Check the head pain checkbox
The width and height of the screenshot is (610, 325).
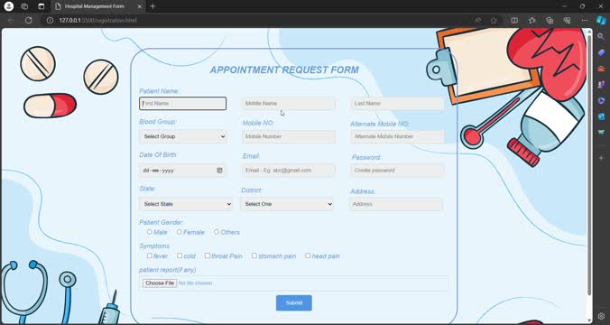pyautogui.click(x=308, y=255)
